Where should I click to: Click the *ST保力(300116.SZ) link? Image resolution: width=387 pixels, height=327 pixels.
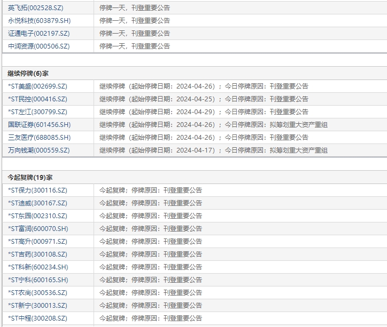point(37,190)
